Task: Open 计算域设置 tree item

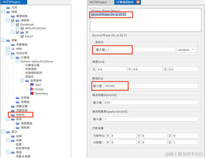Action: [x=32, y=65]
